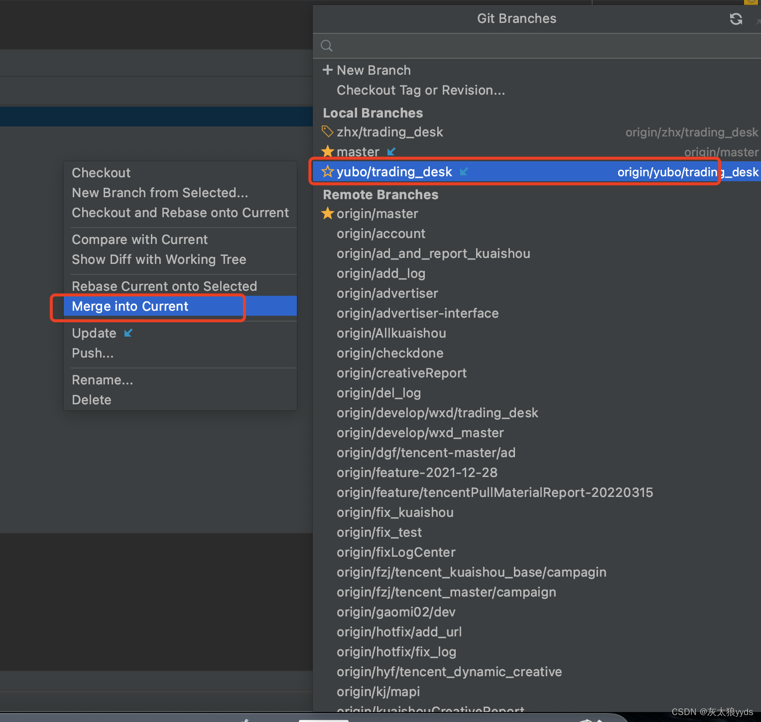The image size is (761, 722).
Task: Select origin/fix_kuaishou branch
Action: click(395, 512)
